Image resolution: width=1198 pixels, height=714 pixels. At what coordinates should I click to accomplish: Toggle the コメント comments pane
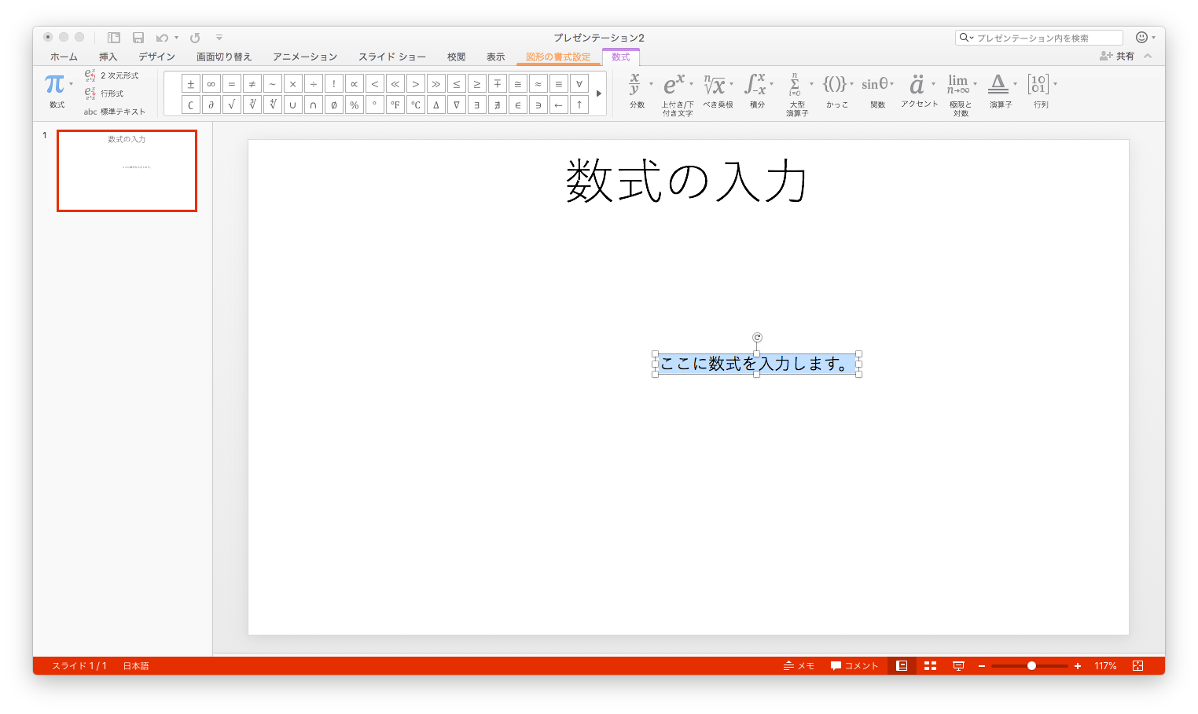tap(854, 666)
